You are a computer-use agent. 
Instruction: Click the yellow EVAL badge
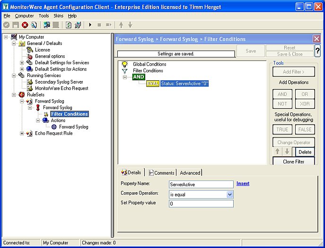click(x=153, y=84)
